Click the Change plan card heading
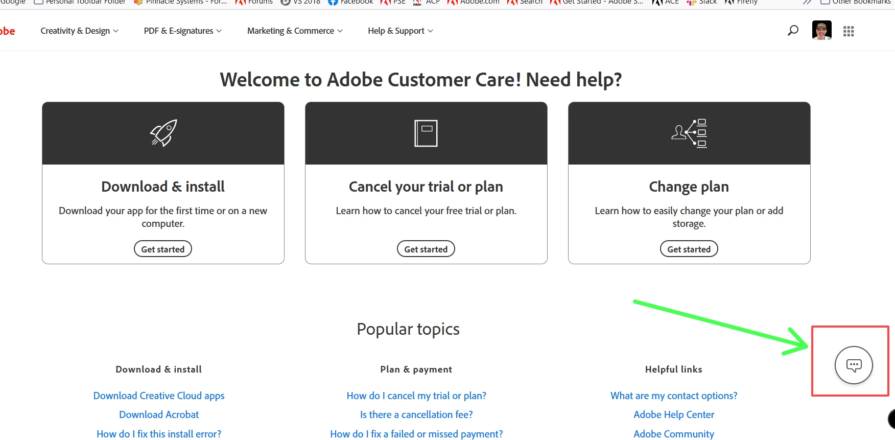895x440 pixels. click(689, 187)
